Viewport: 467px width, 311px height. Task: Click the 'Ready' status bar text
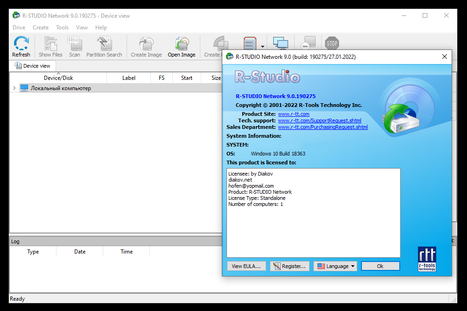[17, 299]
